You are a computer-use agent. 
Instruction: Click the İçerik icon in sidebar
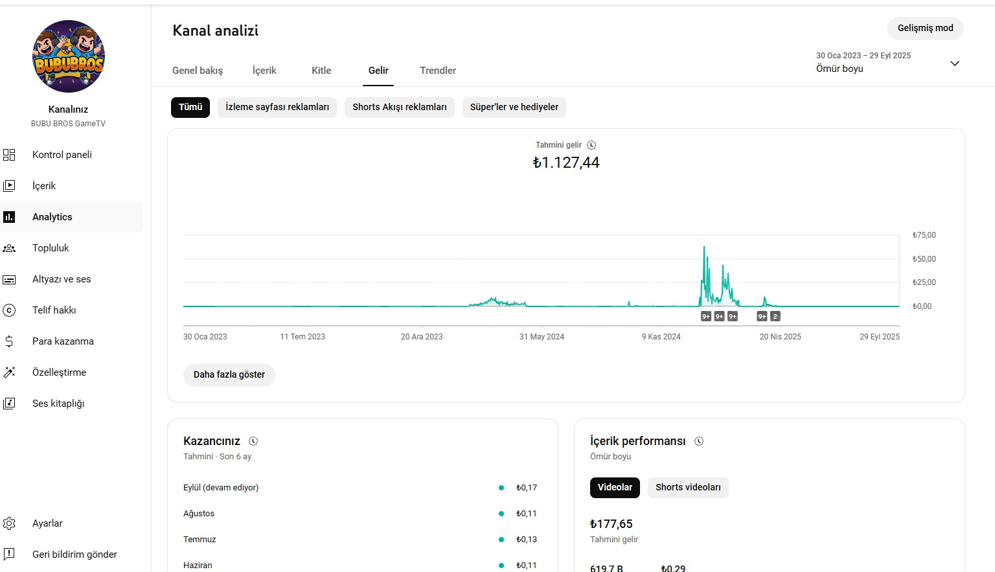9,186
